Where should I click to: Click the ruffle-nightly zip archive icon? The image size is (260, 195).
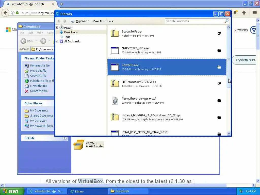(115, 117)
